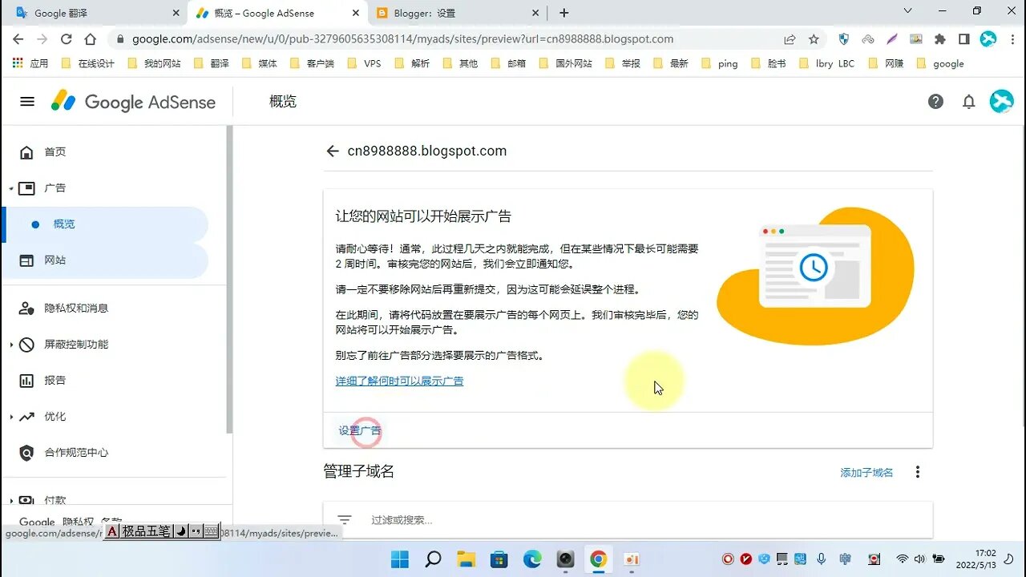
Task: Open the 应用 apps shortcut
Action: tap(31, 63)
